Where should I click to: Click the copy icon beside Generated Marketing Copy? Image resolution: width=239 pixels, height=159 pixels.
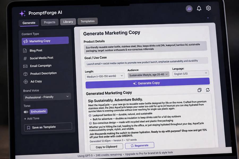click(x=199, y=90)
